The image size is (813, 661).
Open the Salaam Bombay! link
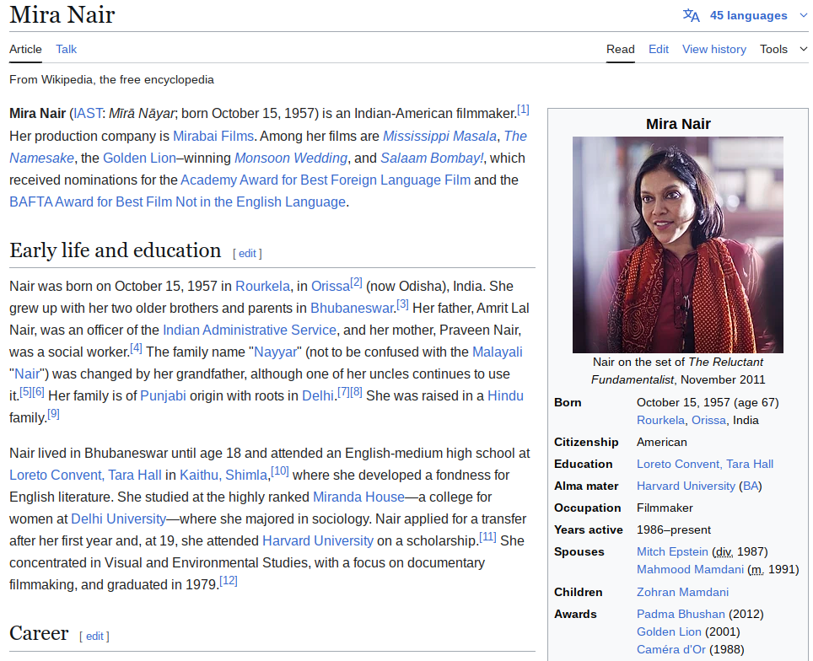pyautogui.click(x=432, y=159)
